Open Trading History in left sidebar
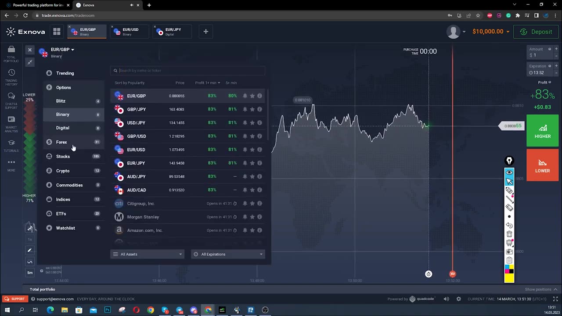 [11, 77]
